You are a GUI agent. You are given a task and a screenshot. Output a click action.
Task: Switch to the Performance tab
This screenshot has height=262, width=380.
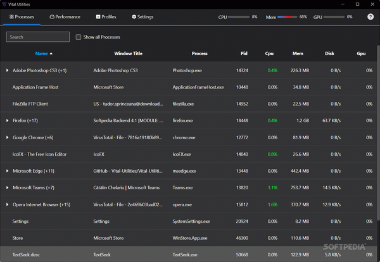pos(64,17)
